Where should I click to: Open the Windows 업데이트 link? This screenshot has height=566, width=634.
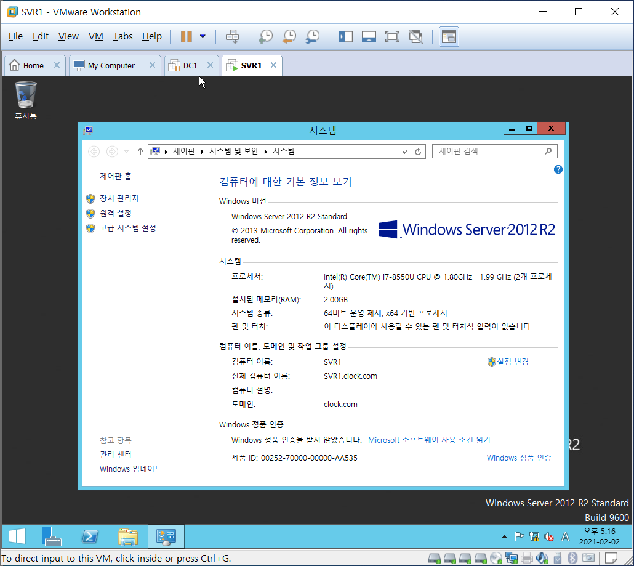(130, 469)
